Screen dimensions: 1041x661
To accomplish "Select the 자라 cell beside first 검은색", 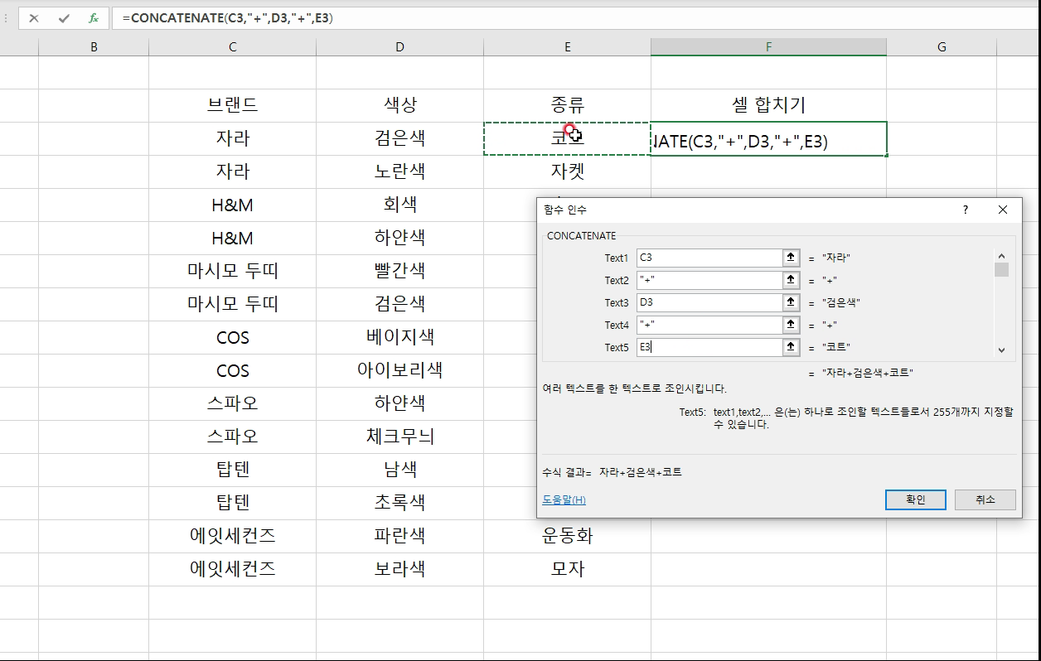I will tap(232, 138).
